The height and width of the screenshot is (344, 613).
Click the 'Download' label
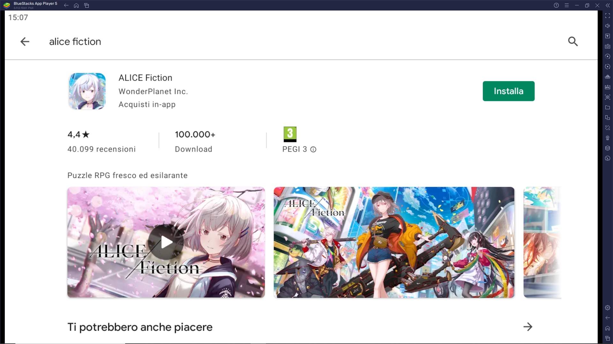(x=193, y=149)
